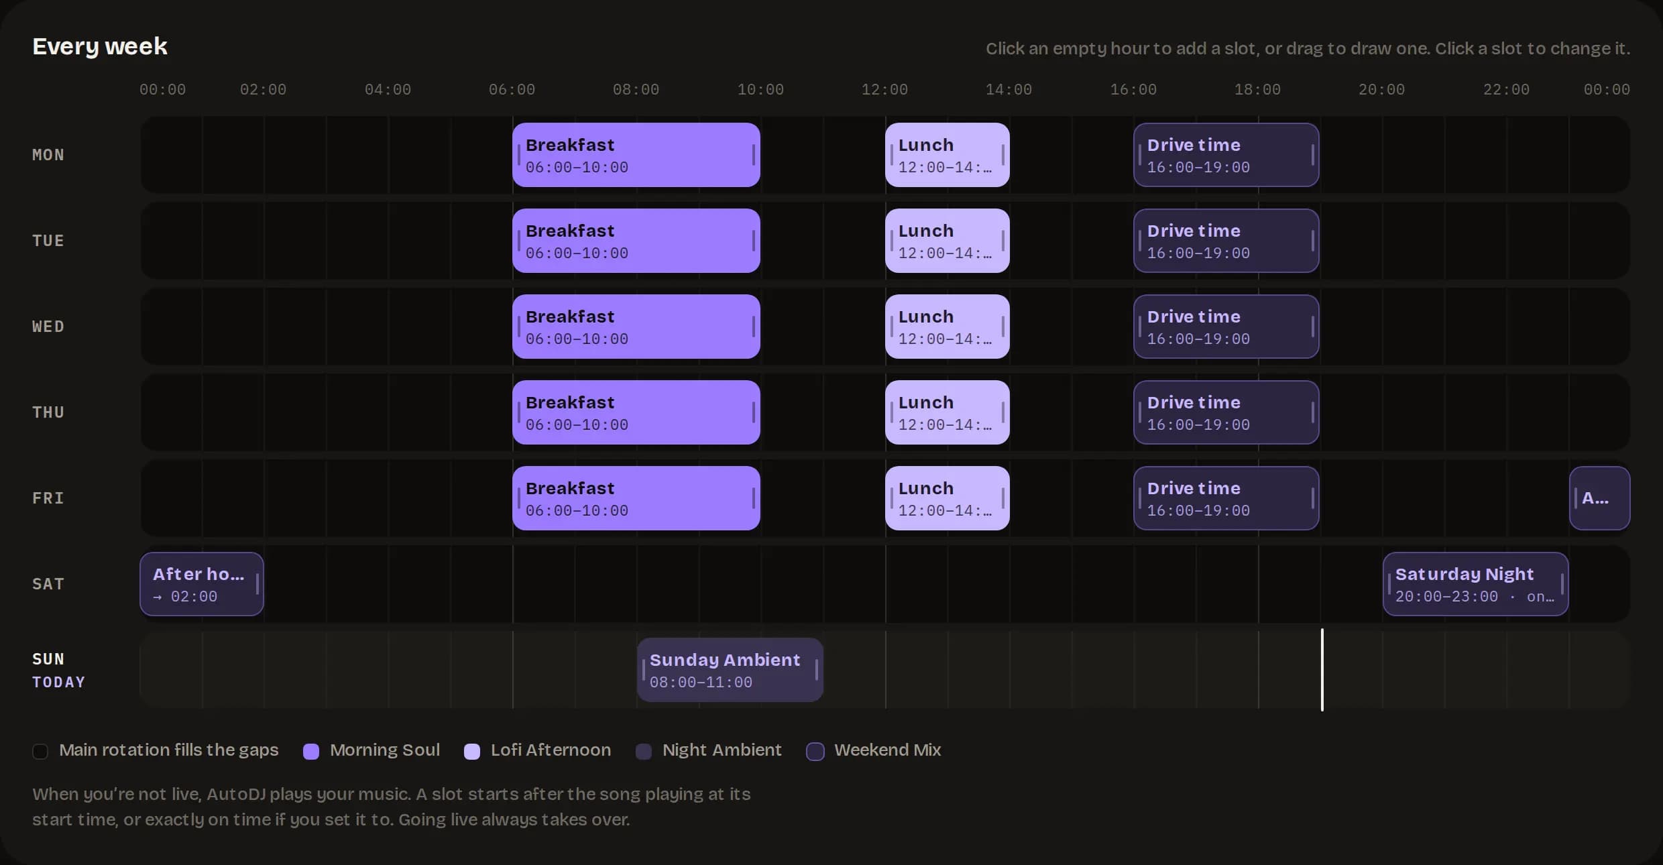Open Friday's Lunch slot
The width and height of the screenshot is (1663, 865).
pyautogui.click(x=947, y=498)
